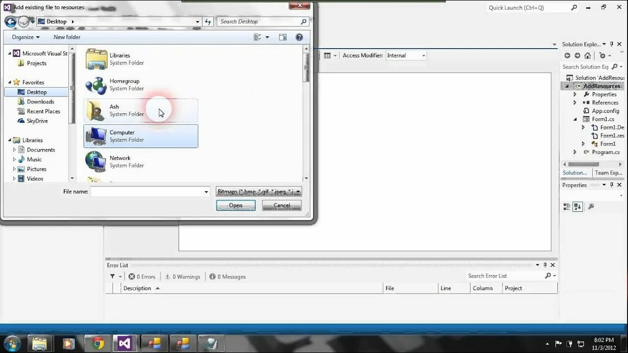Refresh the Desktop folder listing
Screen dimensions: 628x353
tap(208, 22)
